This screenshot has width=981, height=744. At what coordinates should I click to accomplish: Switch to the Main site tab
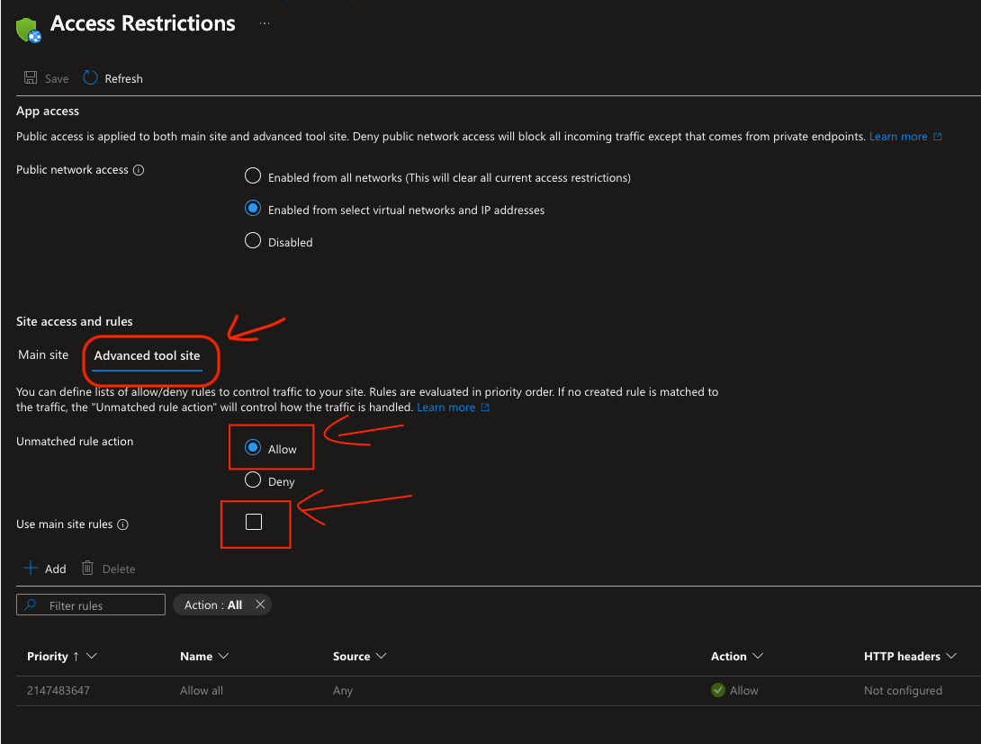point(43,355)
